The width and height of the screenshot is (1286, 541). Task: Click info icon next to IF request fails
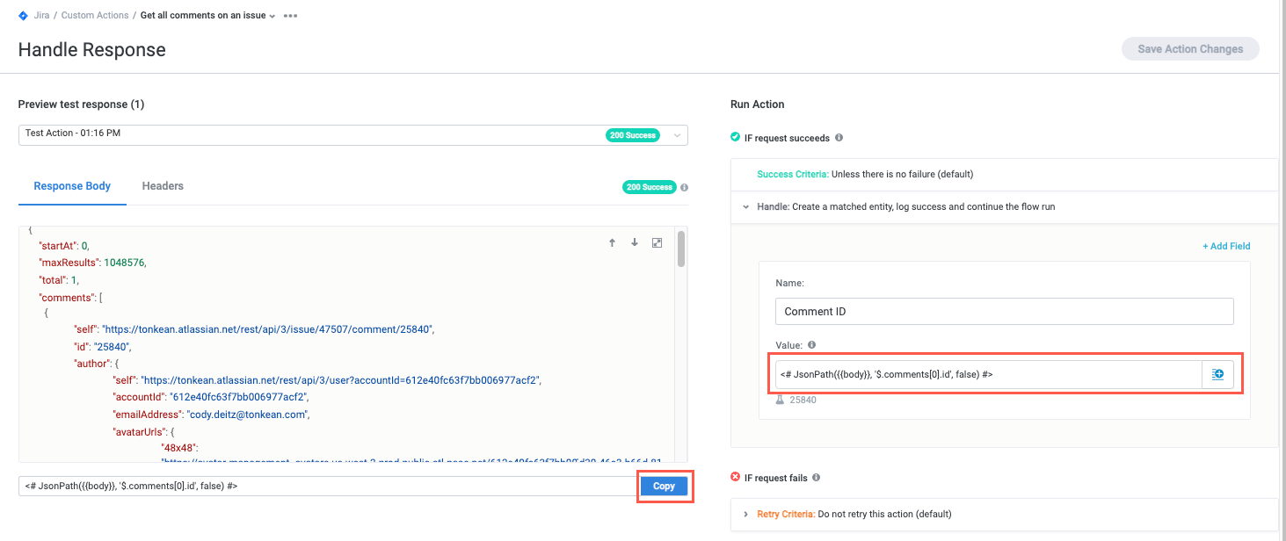pos(816,478)
